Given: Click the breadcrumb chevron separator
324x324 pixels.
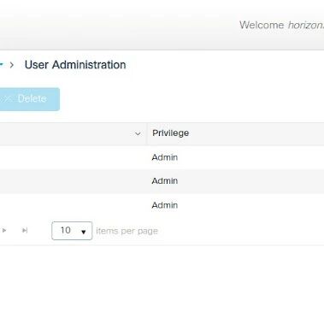Looking at the screenshot, I should tap(12, 65).
